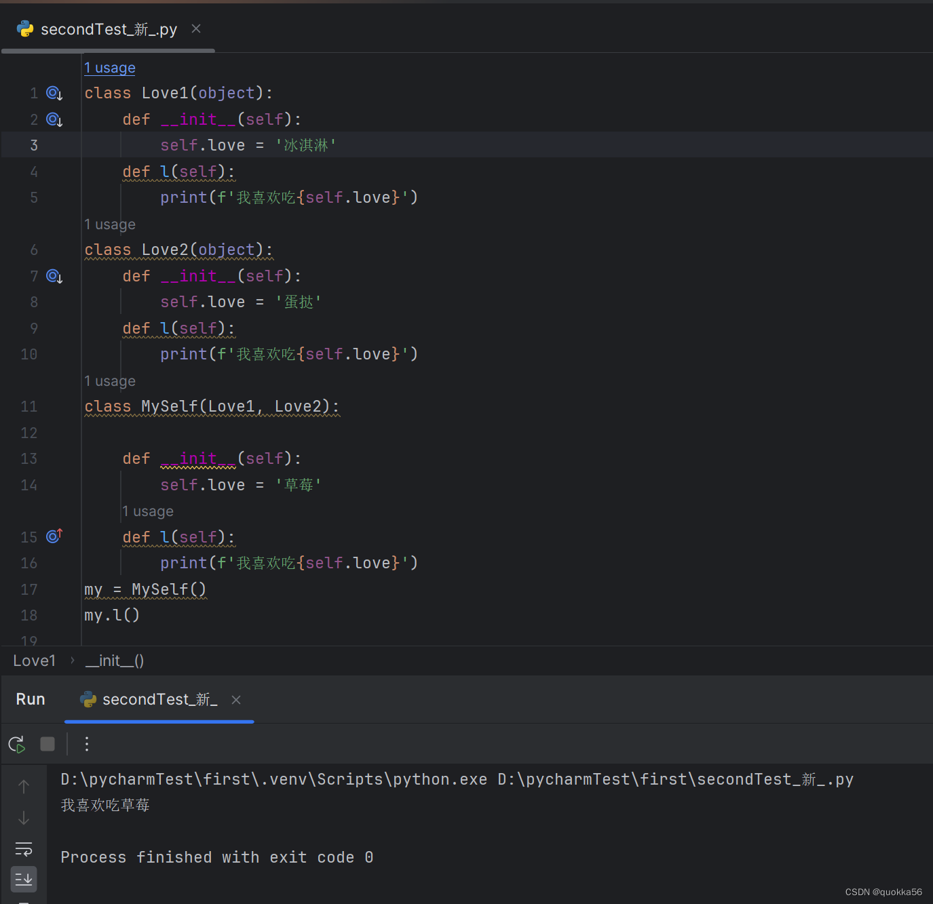
Task: Click the text 'class MySelf(Love1, Love2):'
Action: pos(212,406)
